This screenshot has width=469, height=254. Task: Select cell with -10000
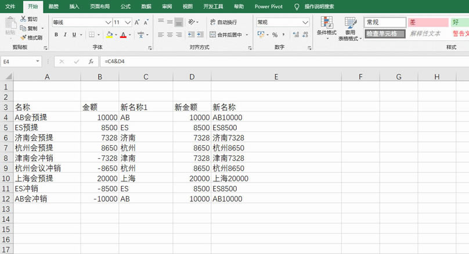[100, 199]
